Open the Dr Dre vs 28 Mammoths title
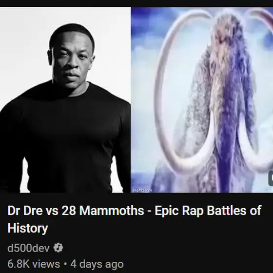Viewport: 273px width, 273px height. click(135, 219)
